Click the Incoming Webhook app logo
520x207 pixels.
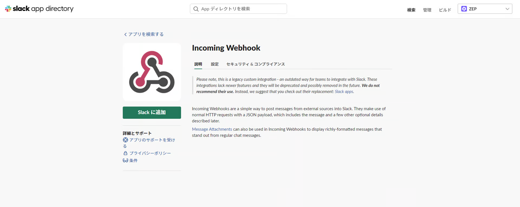(x=152, y=72)
